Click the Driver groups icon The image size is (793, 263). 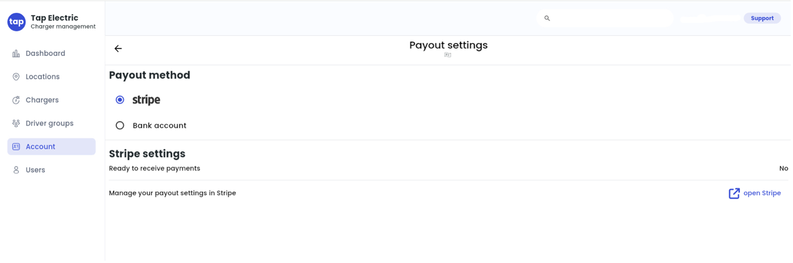(16, 124)
